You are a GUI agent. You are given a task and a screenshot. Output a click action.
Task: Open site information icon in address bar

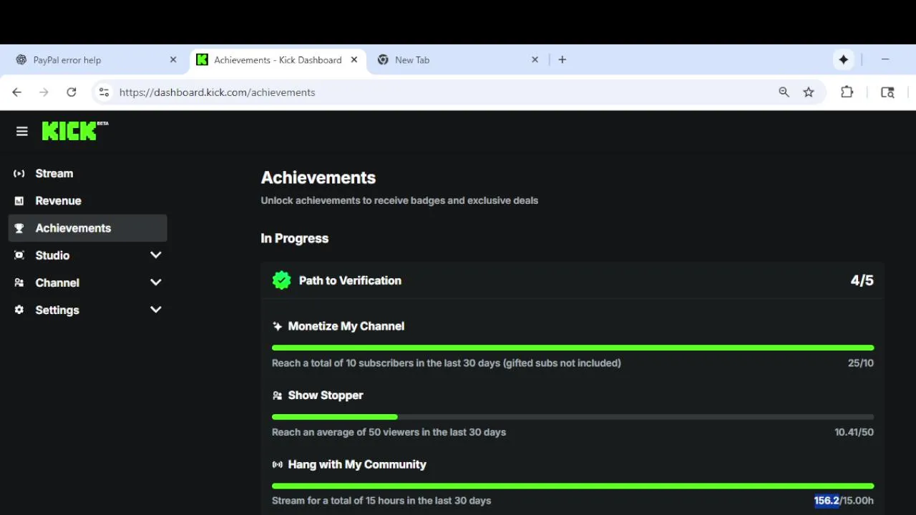(104, 92)
